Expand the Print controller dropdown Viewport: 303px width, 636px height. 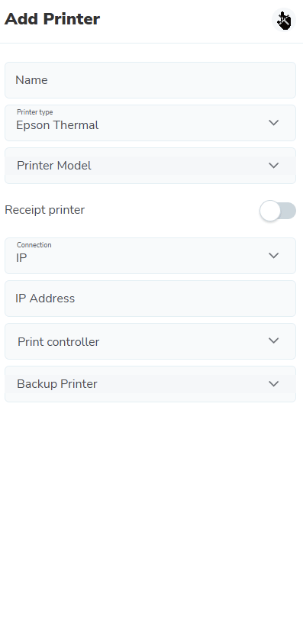[150, 341]
